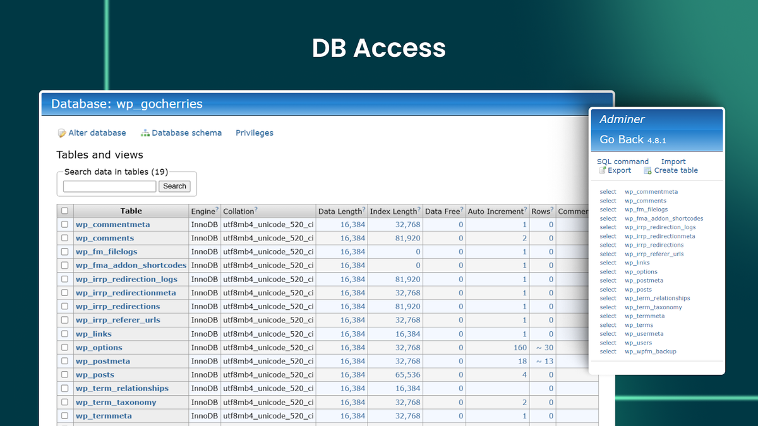Image resolution: width=758 pixels, height=426 pixels.
Task: Click the Create table icon in Adminer sidebar
Action: [647, 170]
